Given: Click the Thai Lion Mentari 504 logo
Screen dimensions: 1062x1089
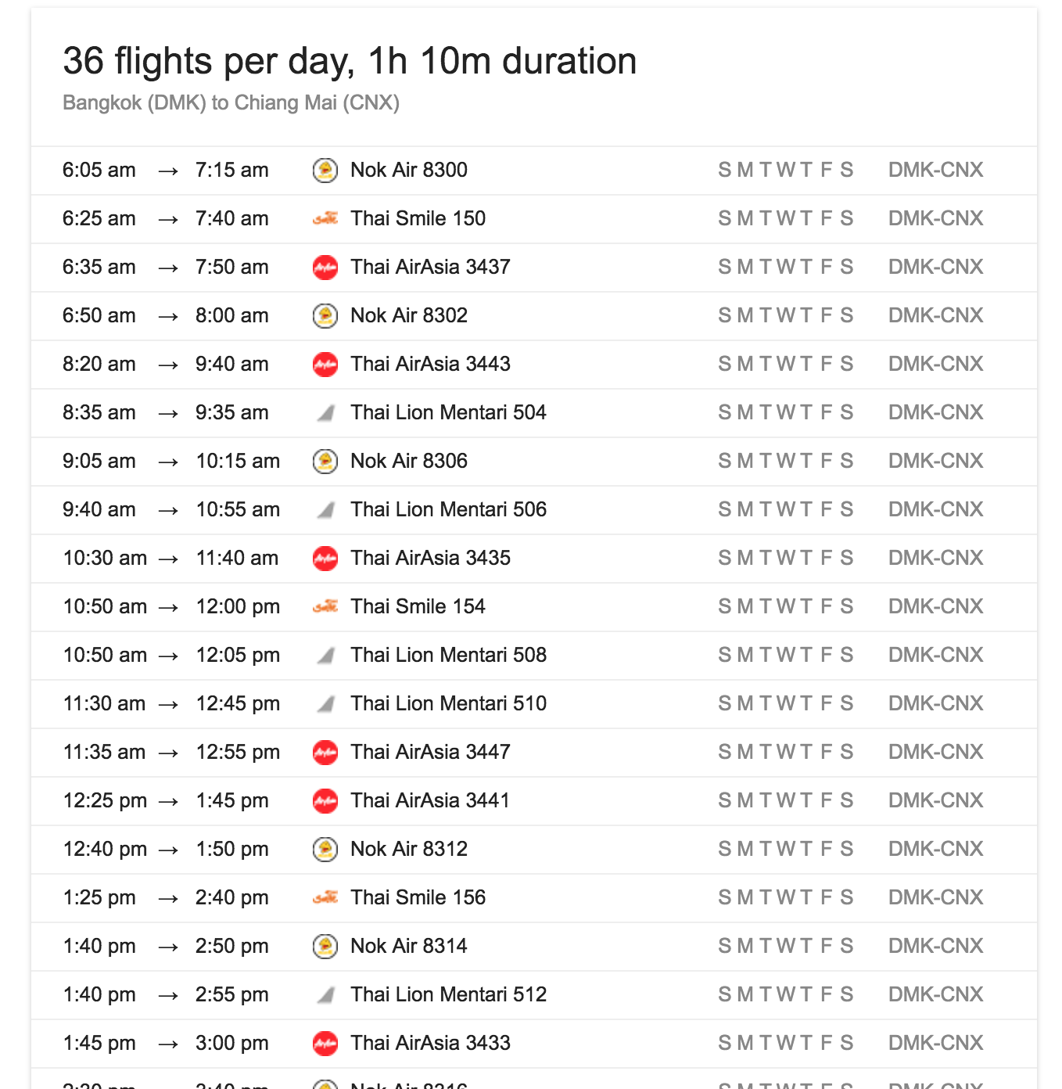Looking at the screenshot, I should (325, 413).
